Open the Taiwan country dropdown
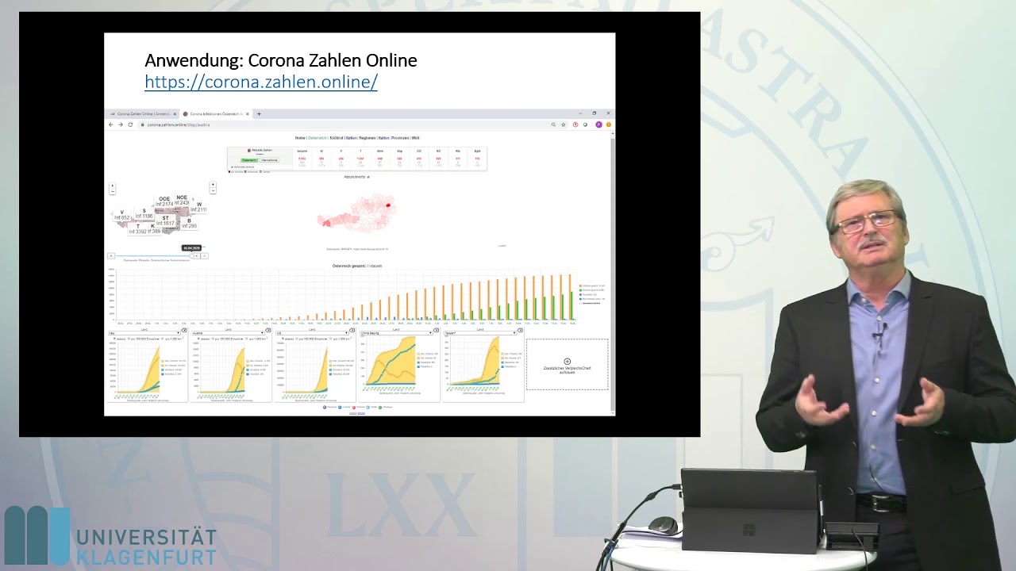 (x=481, y=333)
